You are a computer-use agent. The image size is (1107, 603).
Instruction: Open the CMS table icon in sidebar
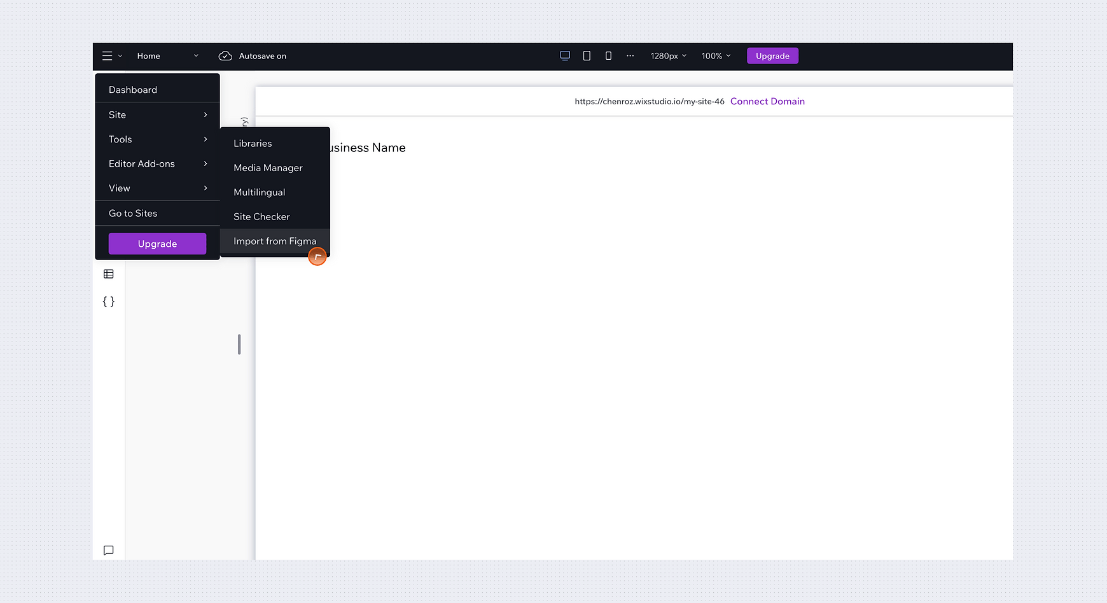click(109, 274)
